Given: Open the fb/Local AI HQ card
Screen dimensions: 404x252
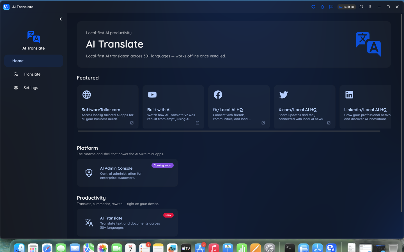Looking at the screenshot, I should 239,107.
